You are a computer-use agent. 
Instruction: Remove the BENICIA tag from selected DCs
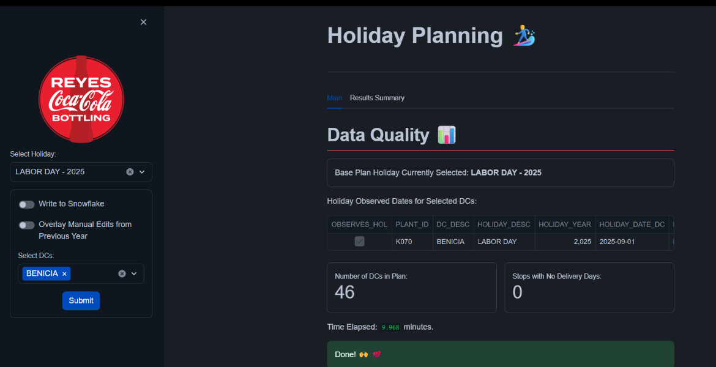64,274
